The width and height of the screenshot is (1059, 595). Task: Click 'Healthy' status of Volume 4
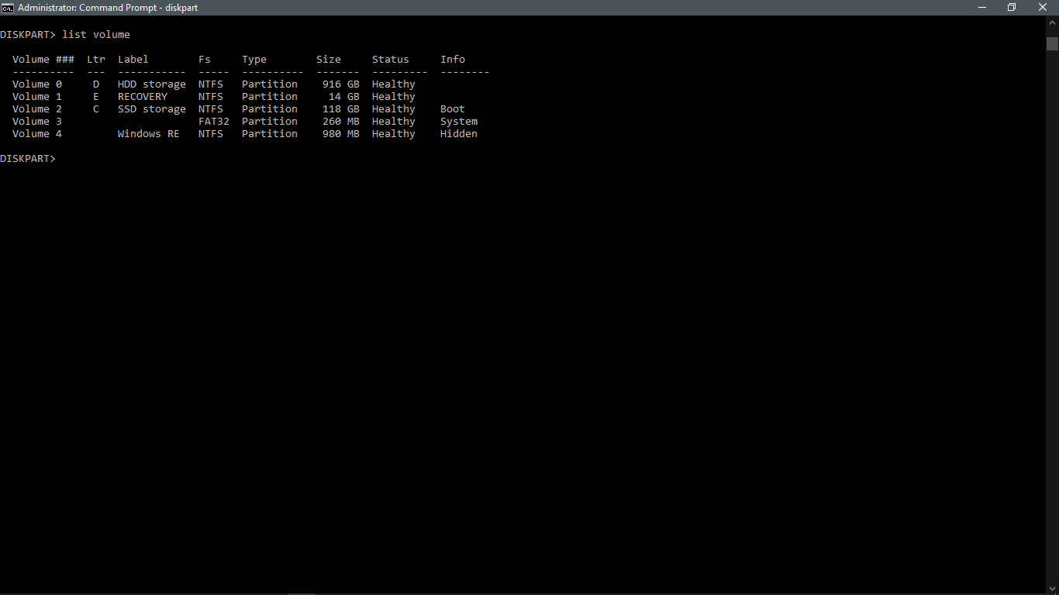[394, 134]
